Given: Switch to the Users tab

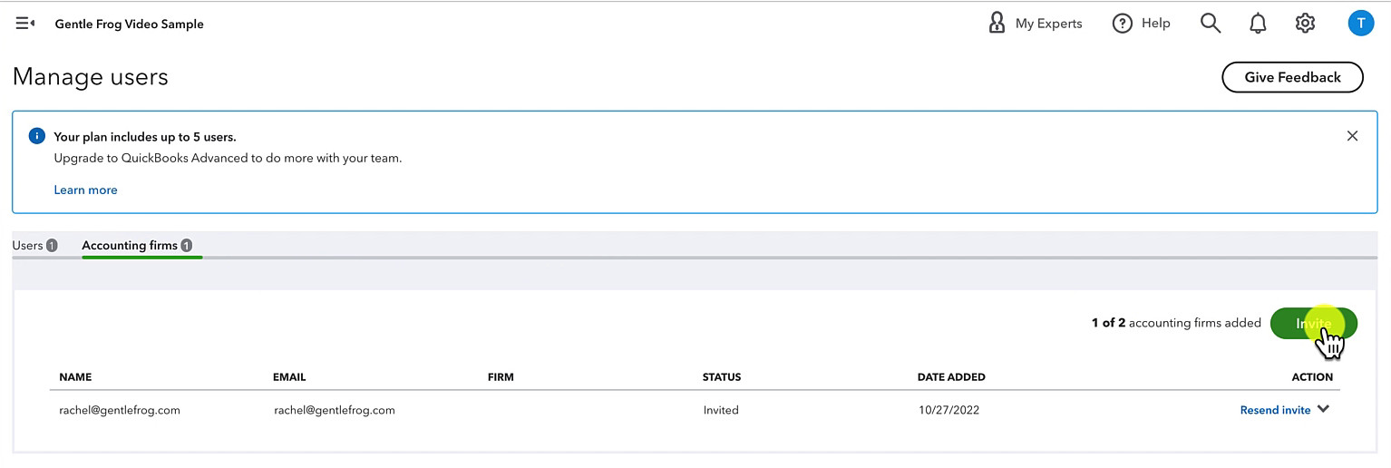Looking at the screenshot, I should coord(28,245).
